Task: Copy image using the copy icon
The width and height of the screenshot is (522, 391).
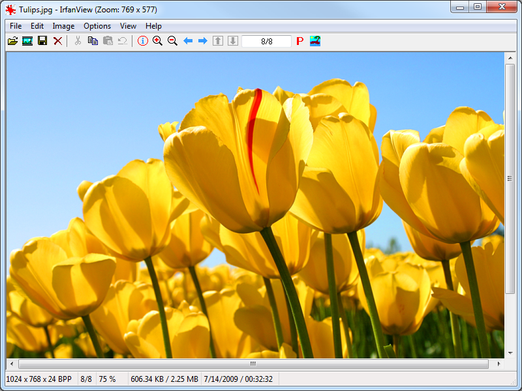Action: (93, 41)
